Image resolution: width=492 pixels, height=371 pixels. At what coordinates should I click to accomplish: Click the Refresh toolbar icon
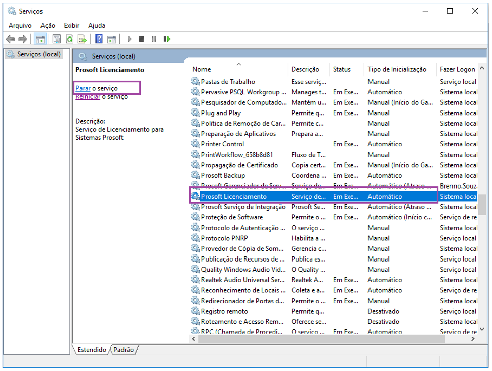point(70,39)
